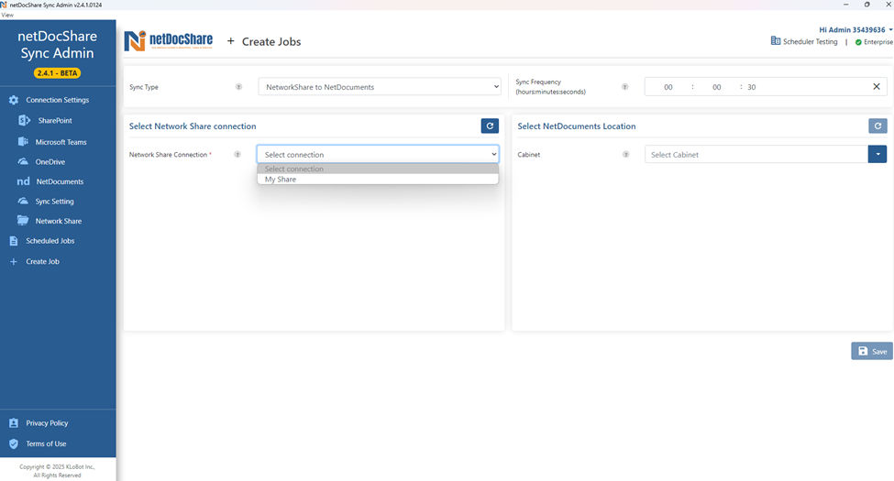The width and height of the screenshot is (894, 481).
Task: Clear the Sync Frequency value
Action: point(877,87)
